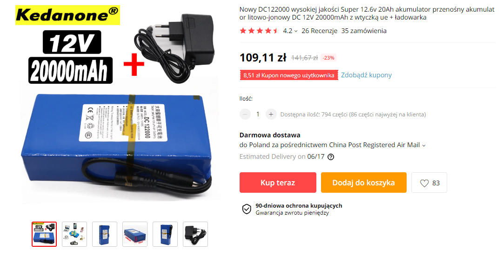Click the heart wishlist icon with 83
This screenshot has height=257, width=502.
point(429,183)
